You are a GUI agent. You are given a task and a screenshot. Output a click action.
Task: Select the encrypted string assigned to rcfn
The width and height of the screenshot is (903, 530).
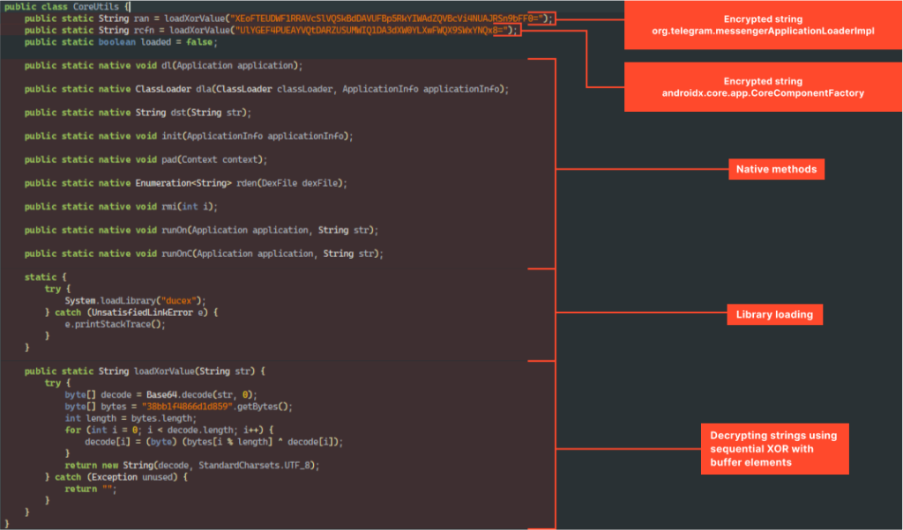point(369,30)
